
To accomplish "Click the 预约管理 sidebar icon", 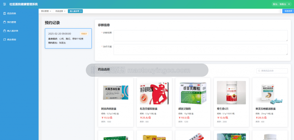I will [5, 22].
